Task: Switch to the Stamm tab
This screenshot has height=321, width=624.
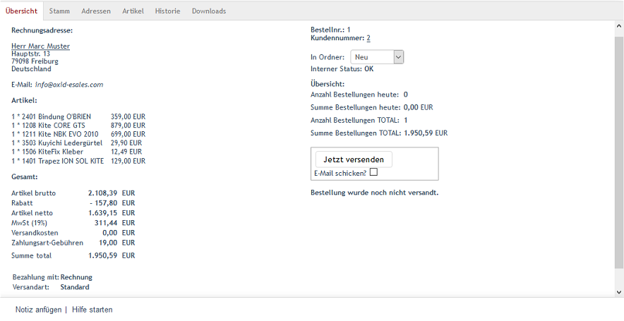Action: pos(59,11)
